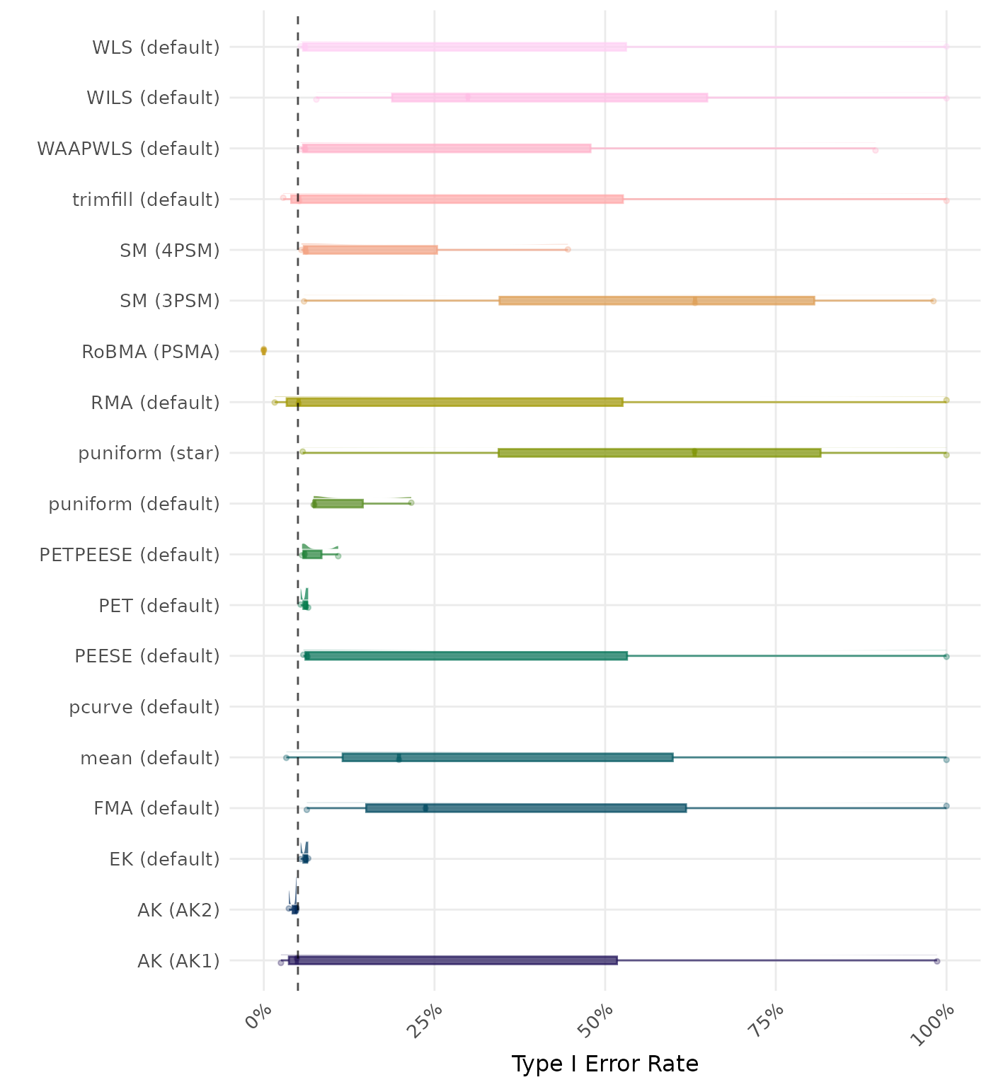Click the dark purple AK (AK1) bar

coord(453,960)
